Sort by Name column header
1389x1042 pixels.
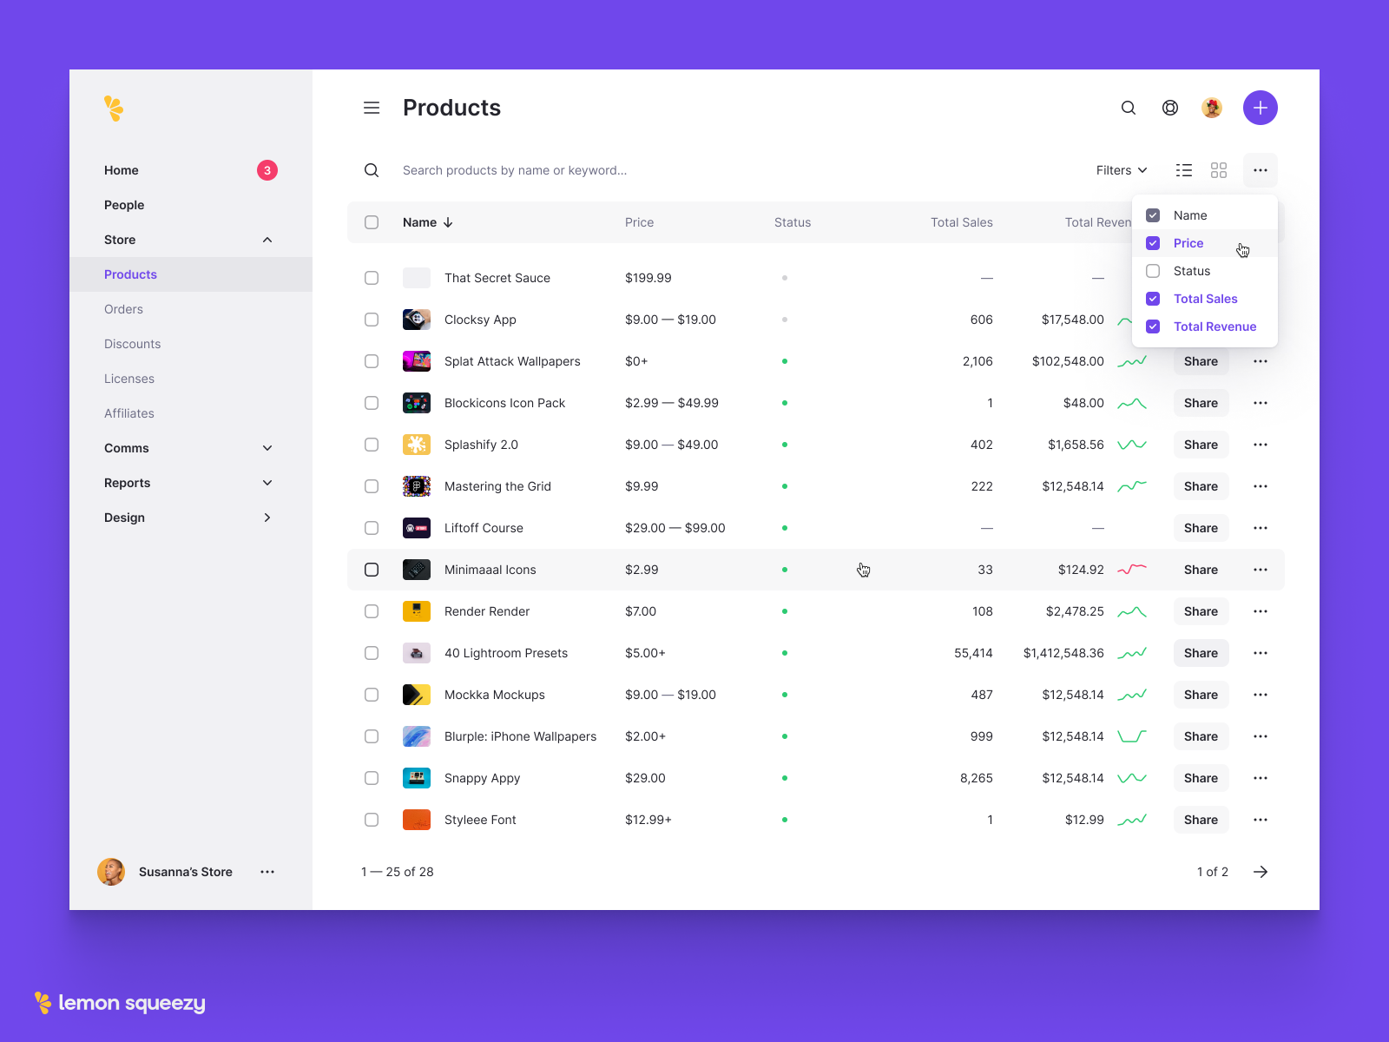(x=427, y=222)
